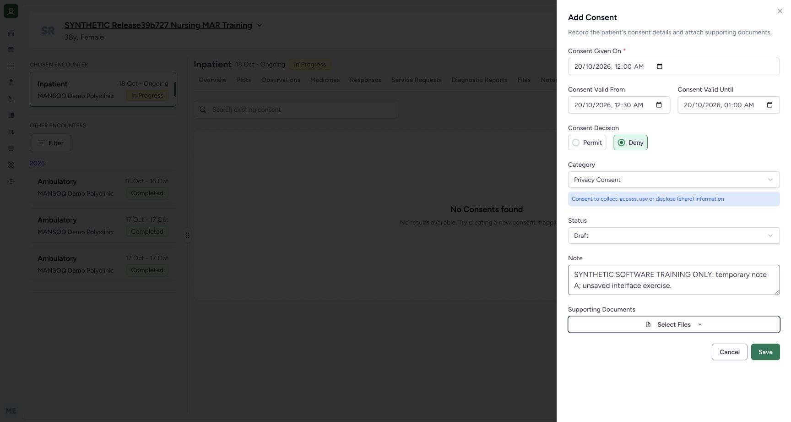Image resolution: width=791 pixels, height=422 pixels.
Task: Open calendar picker for Consent Valid From
Action: point(659,105)
